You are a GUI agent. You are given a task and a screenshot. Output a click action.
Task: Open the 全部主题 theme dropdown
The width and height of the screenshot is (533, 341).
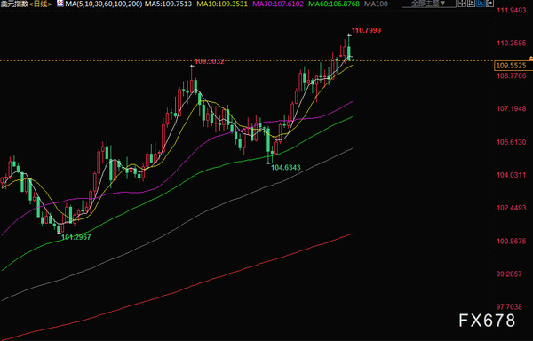(429, 4)
